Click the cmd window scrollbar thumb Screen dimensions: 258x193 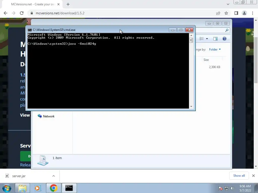191,40
